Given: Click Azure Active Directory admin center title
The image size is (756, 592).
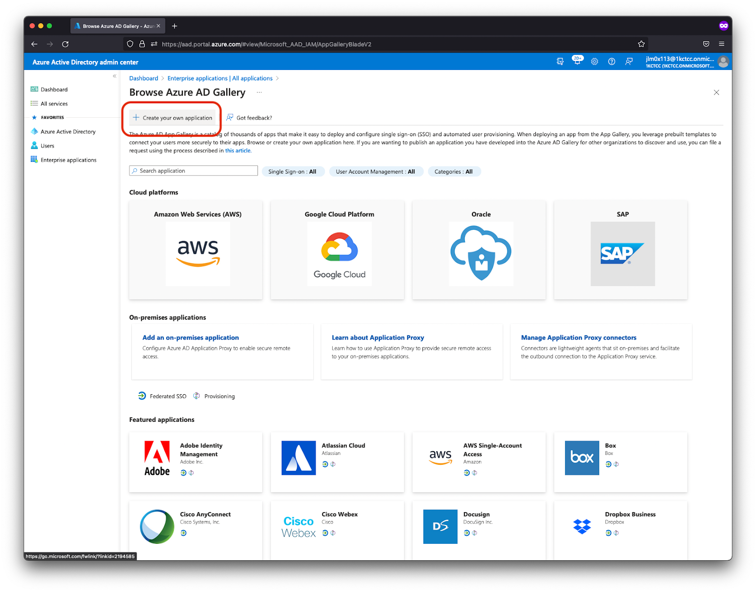Looking at the screenshot, I should tap(85, 62).
